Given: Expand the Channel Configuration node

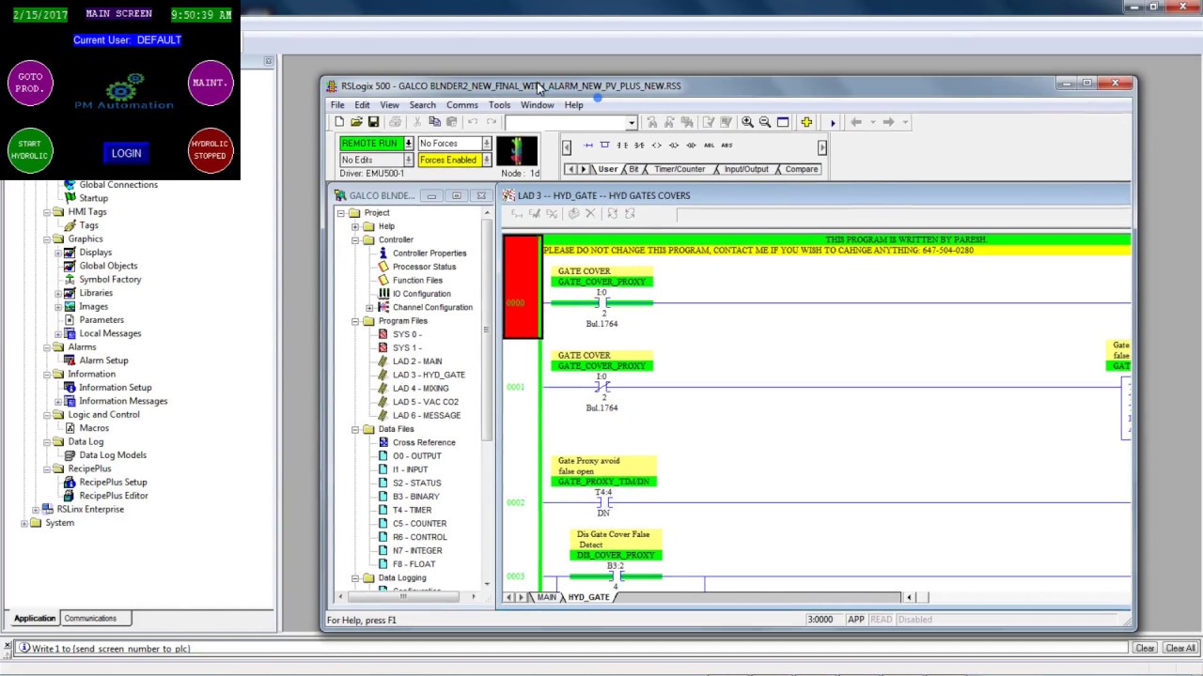Looking at the screenshot, I should (x=369, y=308).
